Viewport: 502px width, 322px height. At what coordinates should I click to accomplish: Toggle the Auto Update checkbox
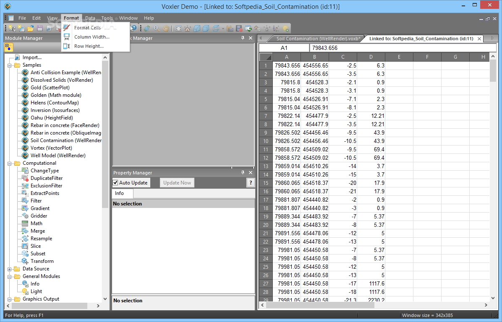tap(115, 182)
